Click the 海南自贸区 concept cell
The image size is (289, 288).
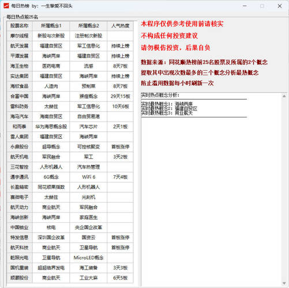click(x=51, y=116)
